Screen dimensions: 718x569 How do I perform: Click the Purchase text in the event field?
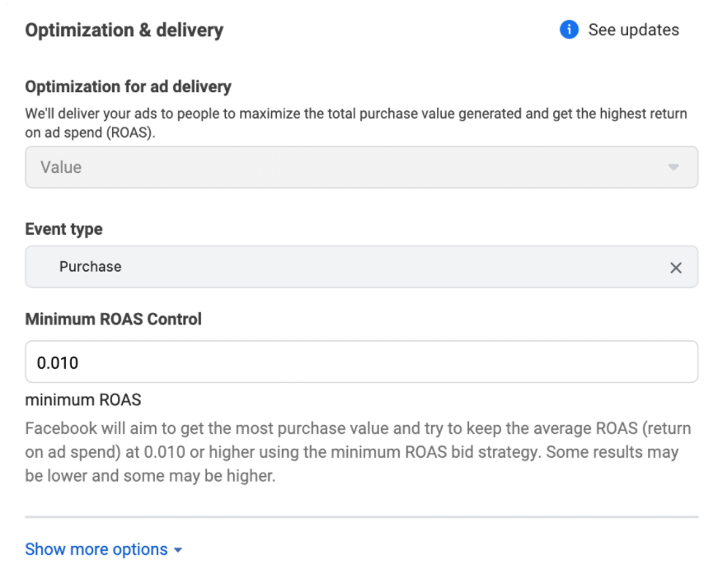(x=90, y=267)
